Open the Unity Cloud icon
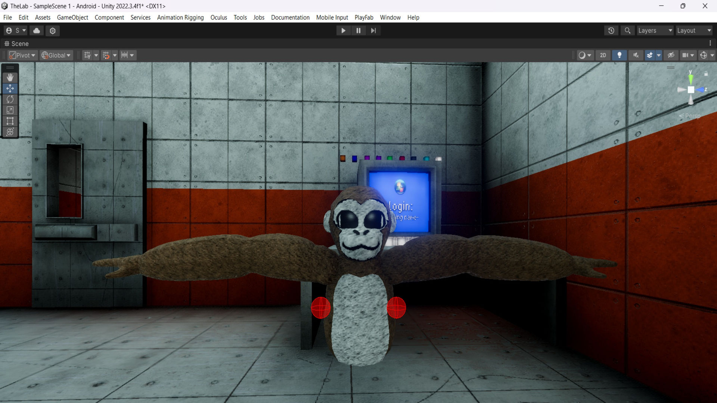 click(x=37, y=31)
